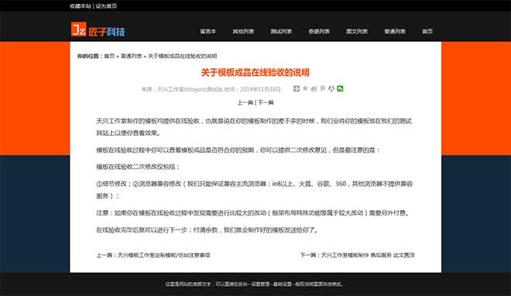Click the 上一篇 link under the date

pos(245,103)
